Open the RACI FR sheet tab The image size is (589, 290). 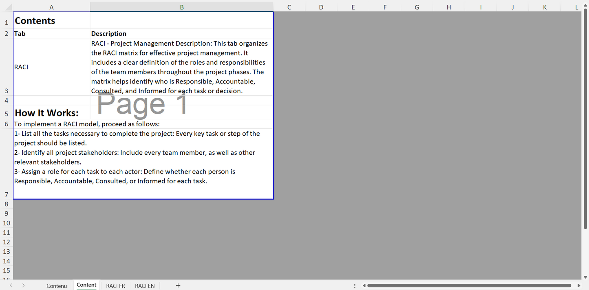pyautogui.click(x=115, y=286)
